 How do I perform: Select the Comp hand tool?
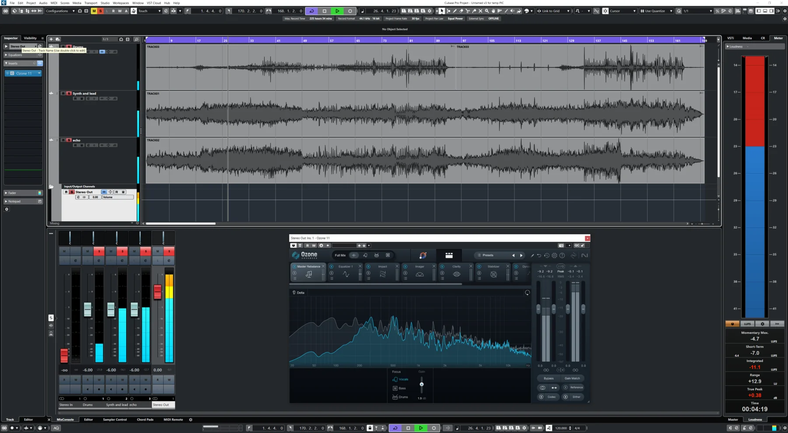coord(493,11)
